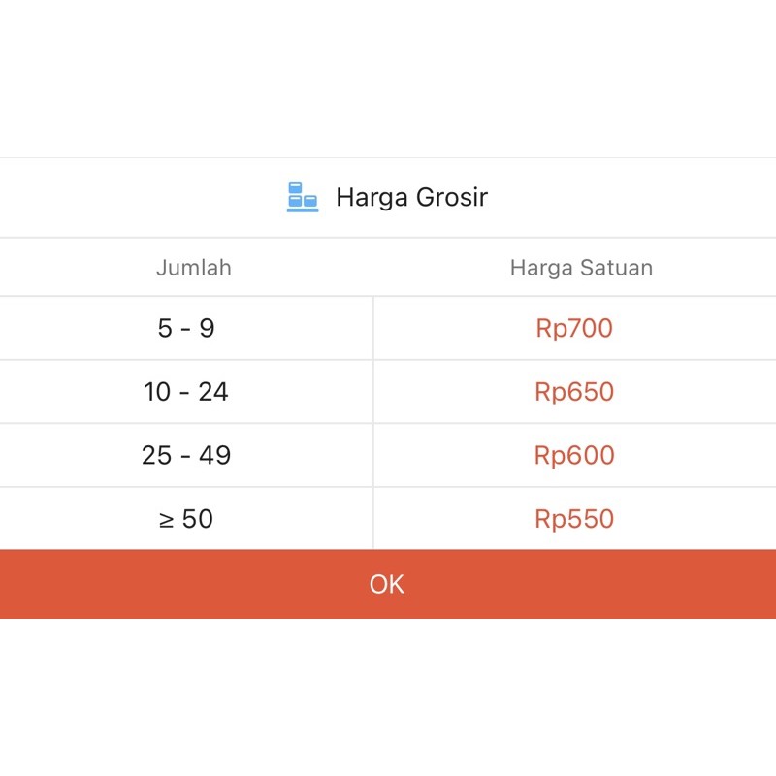Viewport: 776px width, 776px height.
Task: Click the Rp650 unit price
Action: (574, 392)
